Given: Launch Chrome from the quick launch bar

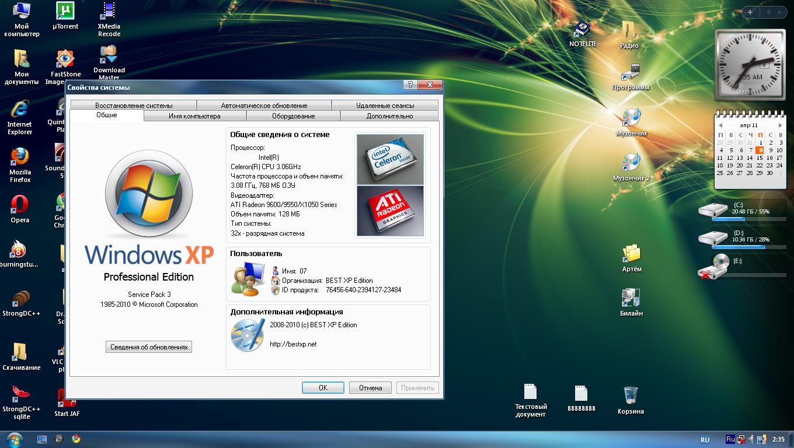Looking at the screenshot, I should pos(76,439).
